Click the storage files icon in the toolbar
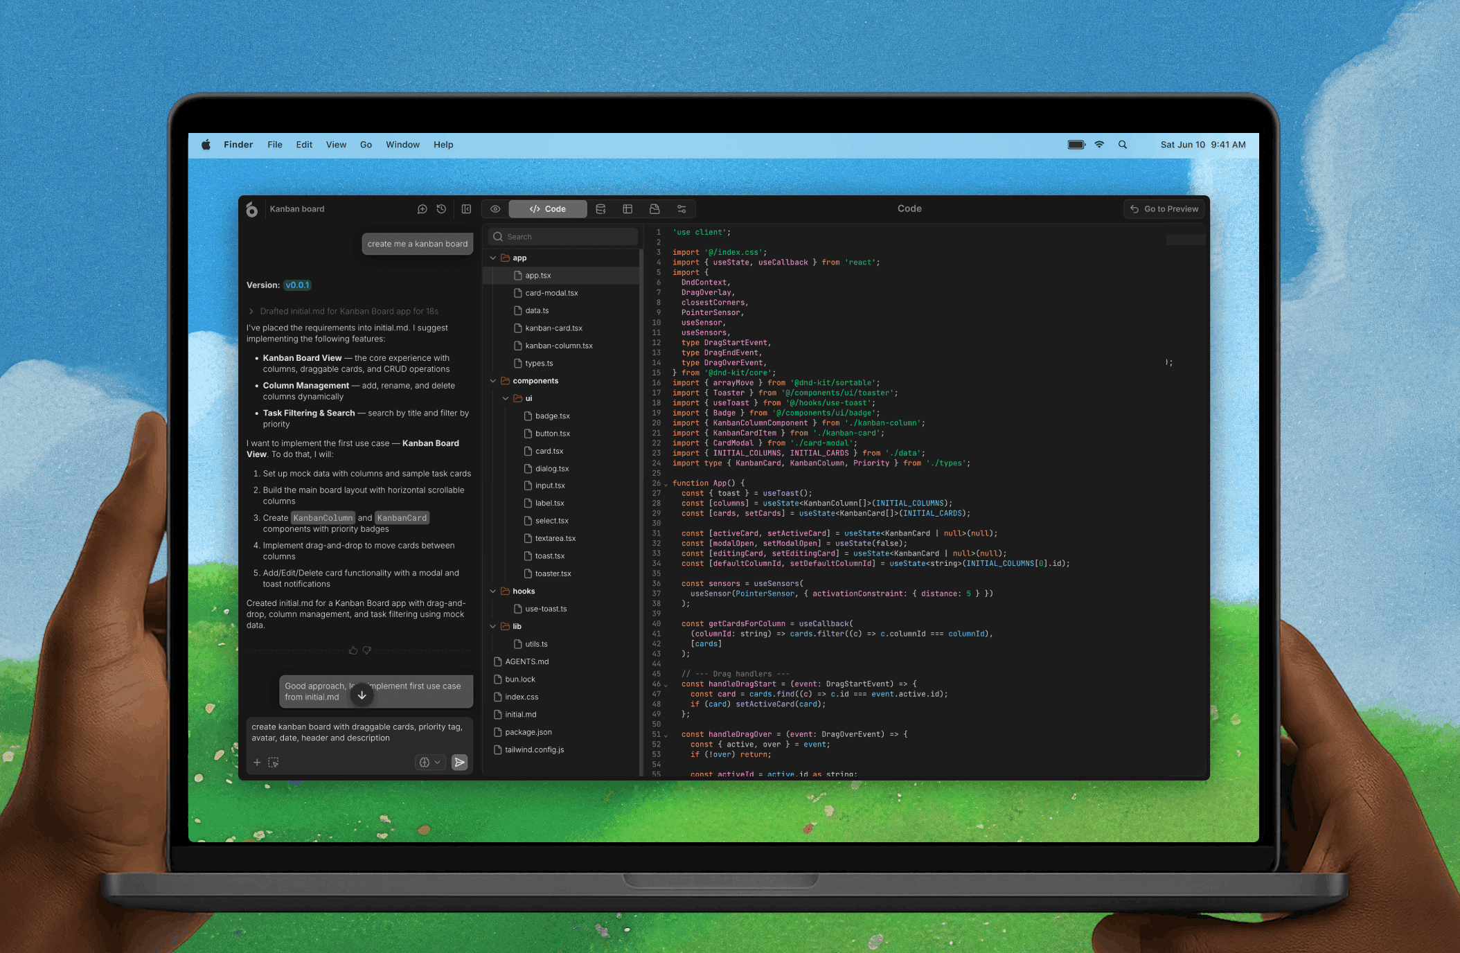 click(x=655, y=209)
